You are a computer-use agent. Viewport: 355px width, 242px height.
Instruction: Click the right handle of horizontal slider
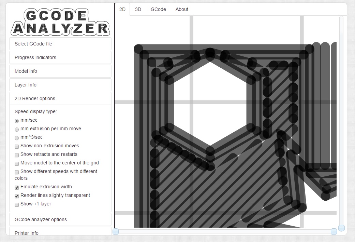click(x=334, y=231)
